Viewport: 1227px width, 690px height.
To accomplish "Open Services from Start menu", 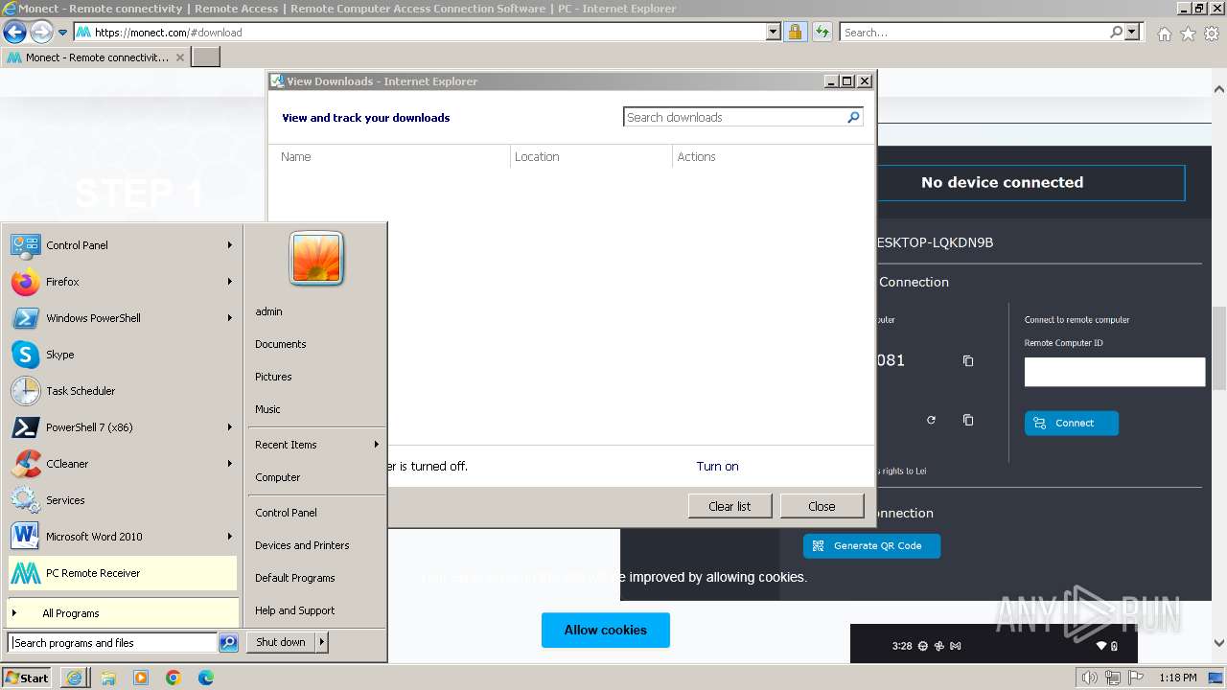I will [x=123, y=500].
